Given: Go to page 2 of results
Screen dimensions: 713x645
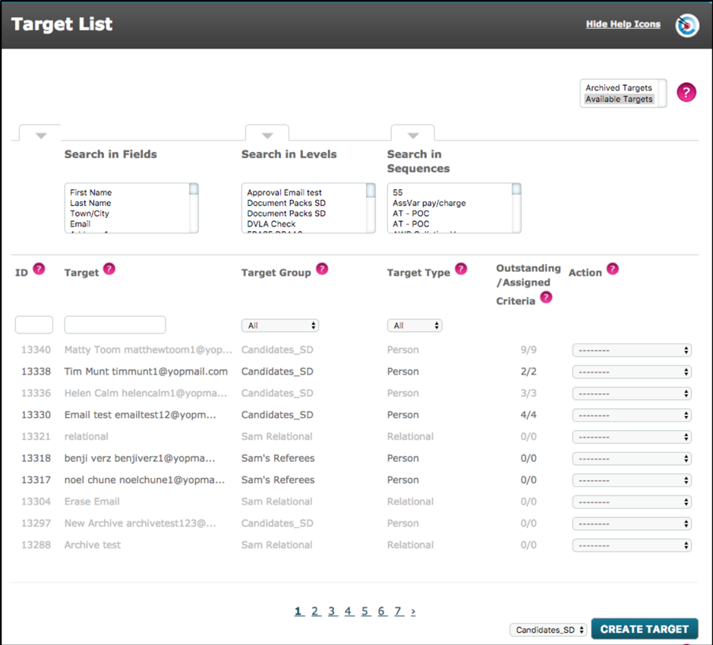Looking at the screenshot, I should (316, 612).
